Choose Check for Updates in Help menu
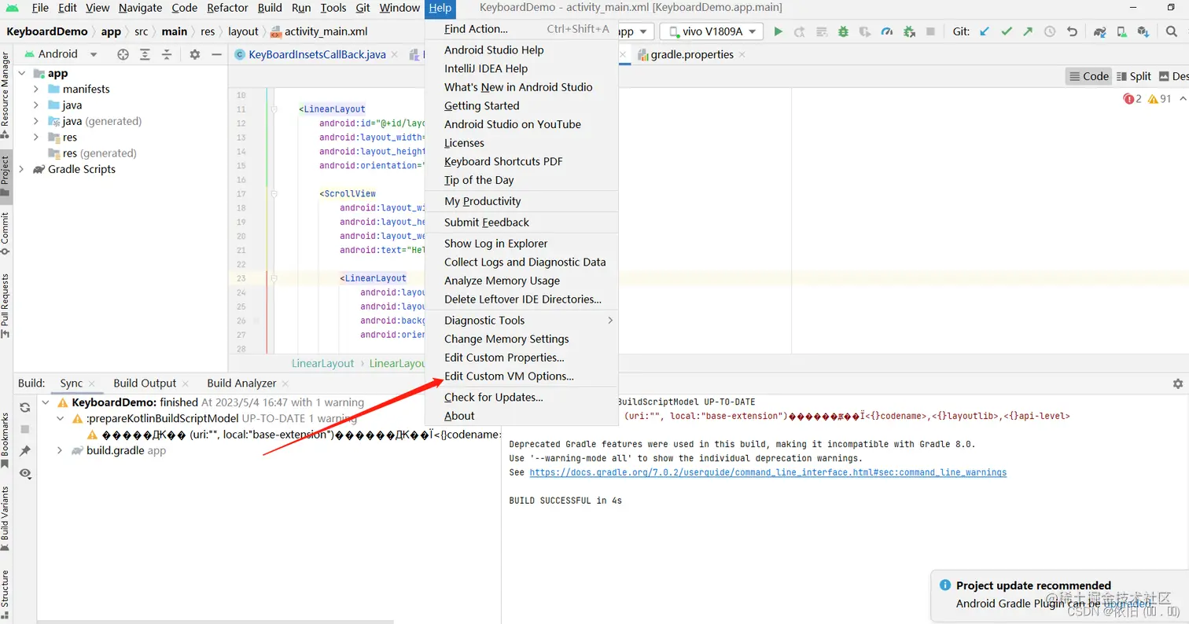1189x624 pixels. [x=521, y=397]
